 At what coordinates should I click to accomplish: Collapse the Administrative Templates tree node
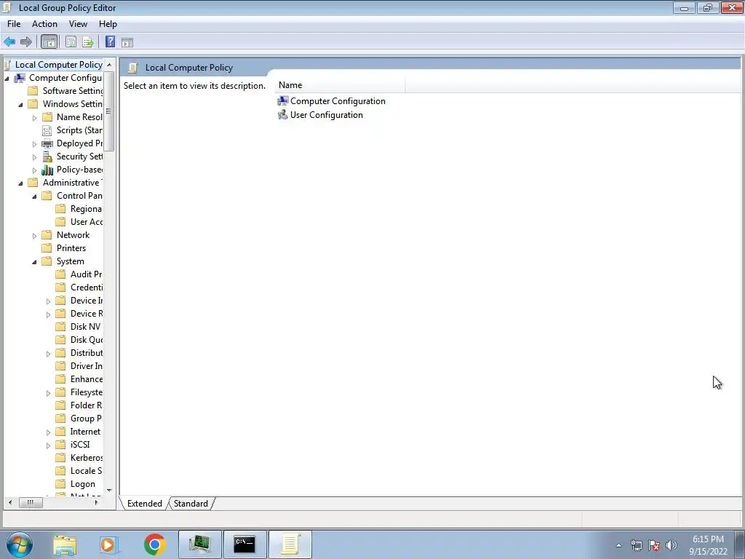coord(20,183)
